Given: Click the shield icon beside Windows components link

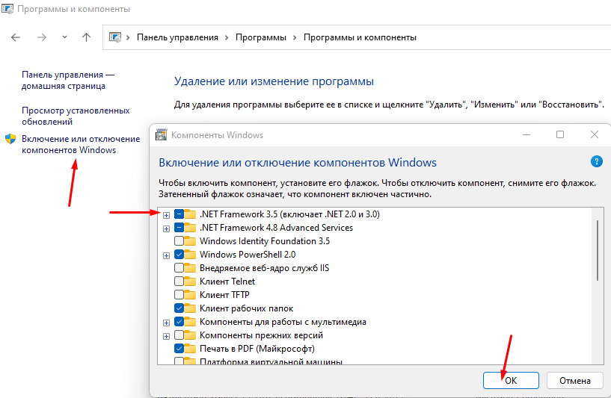Looking at the screenshot, I should tap(10, 139).
